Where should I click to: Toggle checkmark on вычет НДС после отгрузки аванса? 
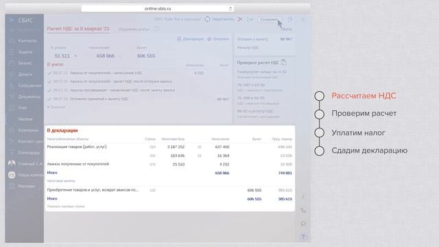click(x=49, y=82)
